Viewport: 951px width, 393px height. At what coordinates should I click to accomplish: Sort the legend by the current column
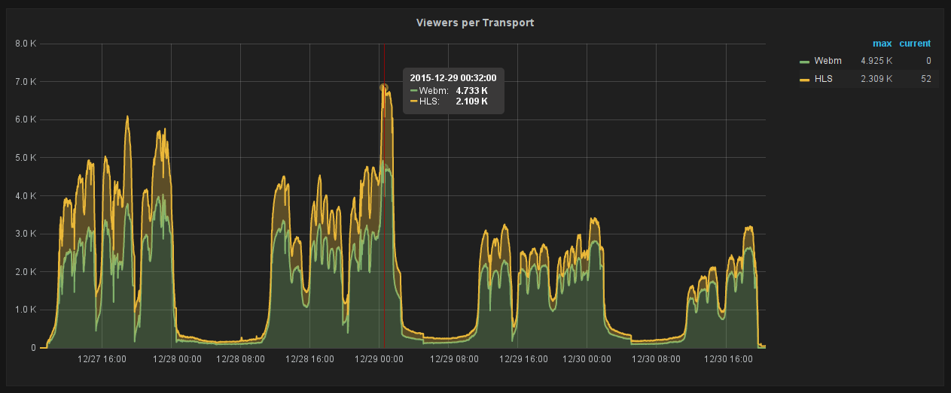(x=915, y=44)
